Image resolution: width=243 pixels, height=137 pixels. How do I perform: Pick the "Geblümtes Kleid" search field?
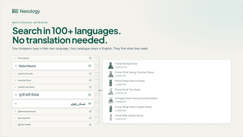tap(53, 87)
